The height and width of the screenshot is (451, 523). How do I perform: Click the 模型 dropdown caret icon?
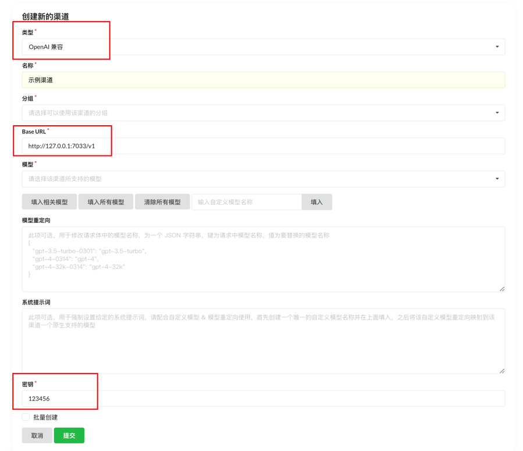pyautogui.click(x=497, y=179)
